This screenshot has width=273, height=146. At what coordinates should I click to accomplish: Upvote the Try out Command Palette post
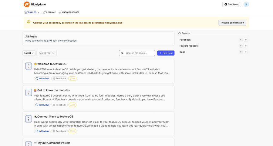tap(29, 144)
